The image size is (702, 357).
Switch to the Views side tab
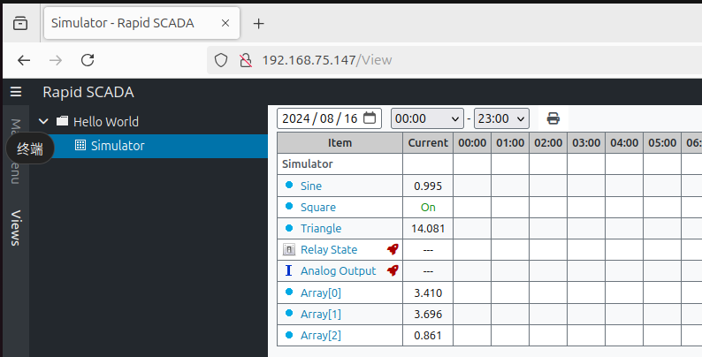pos(16,228)
